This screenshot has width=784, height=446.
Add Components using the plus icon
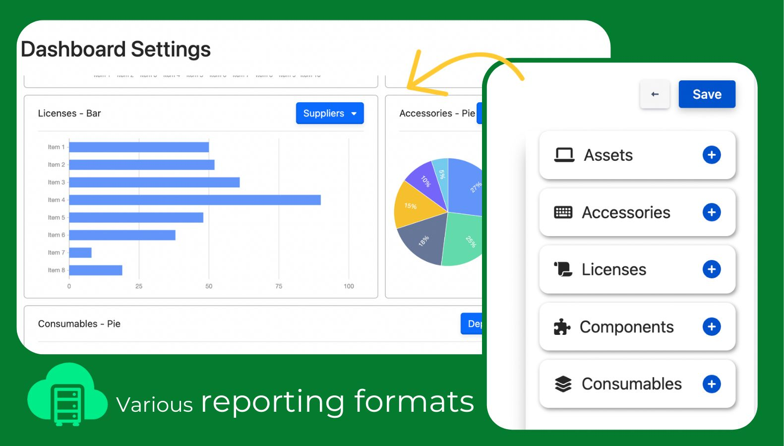711,326
